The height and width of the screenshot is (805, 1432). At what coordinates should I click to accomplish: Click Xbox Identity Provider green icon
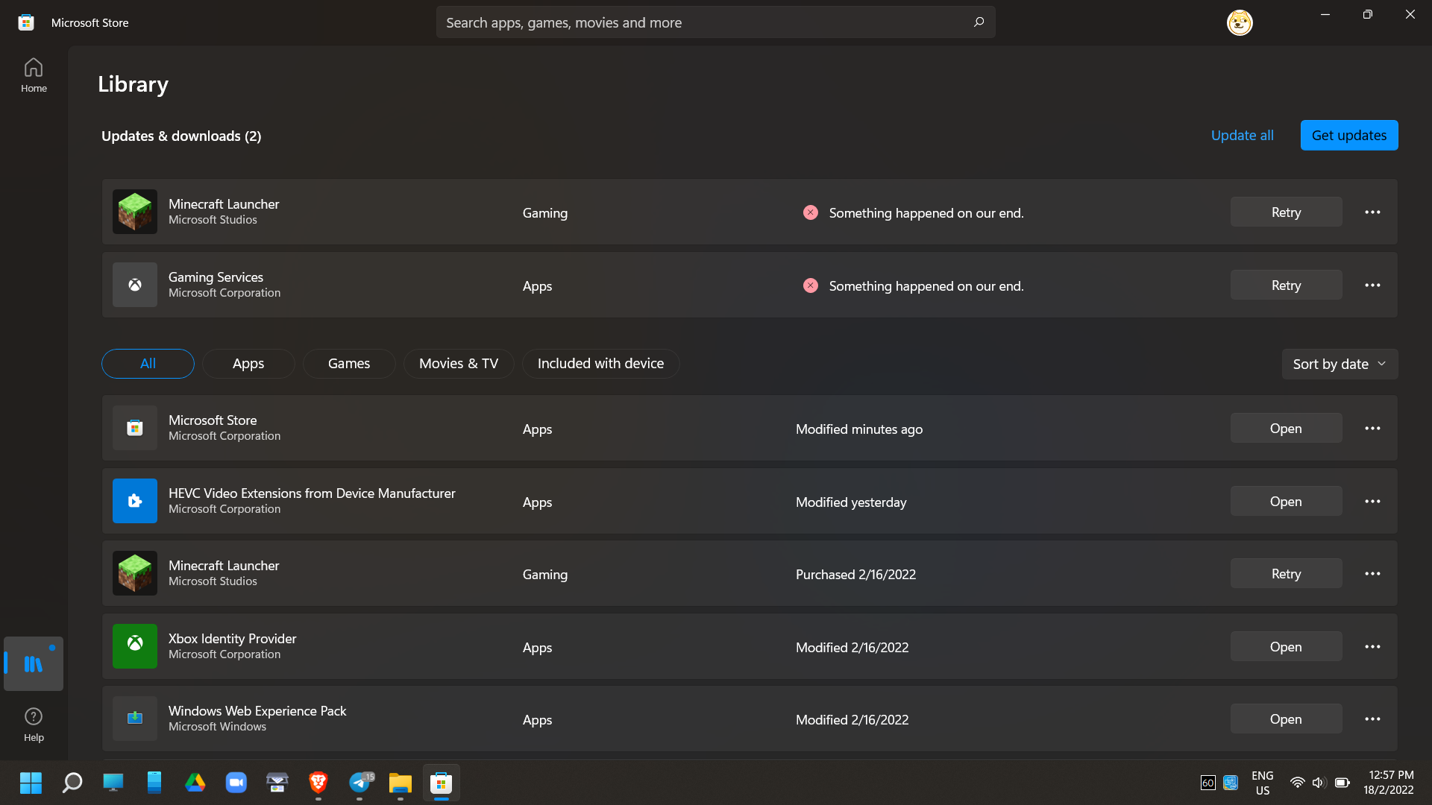(135, 646)
